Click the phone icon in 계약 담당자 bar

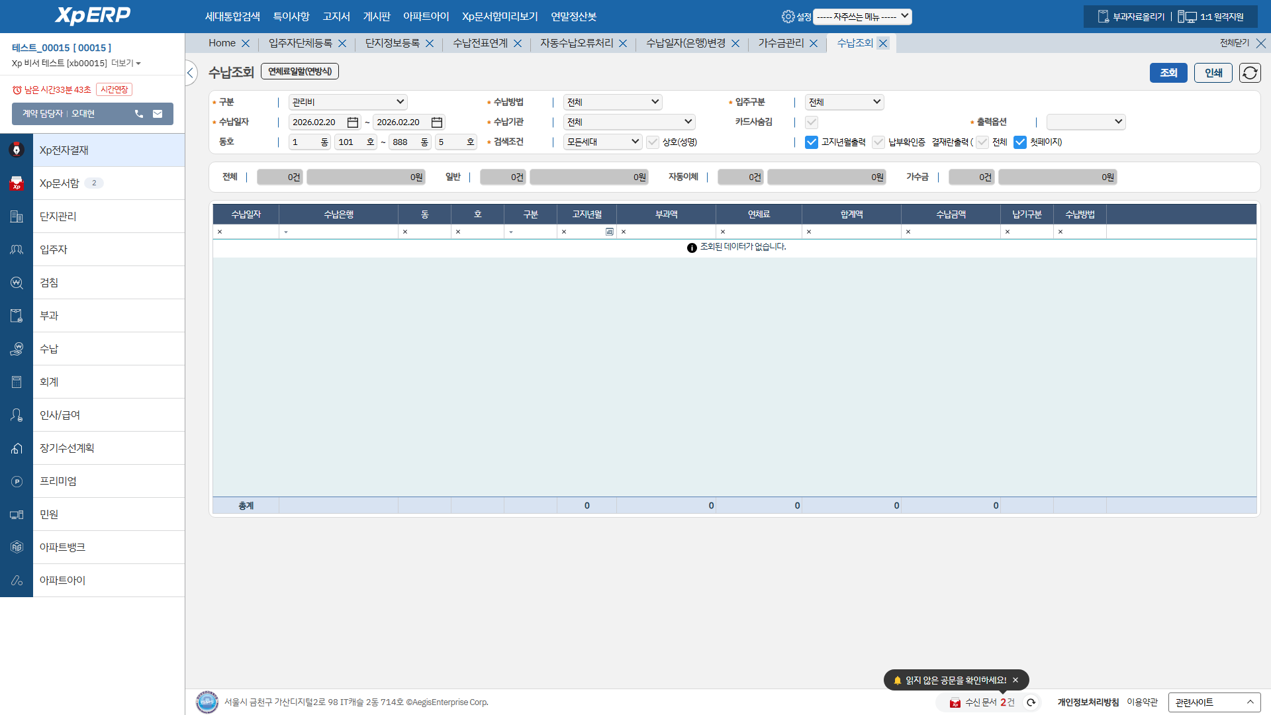tap(139, 114)
